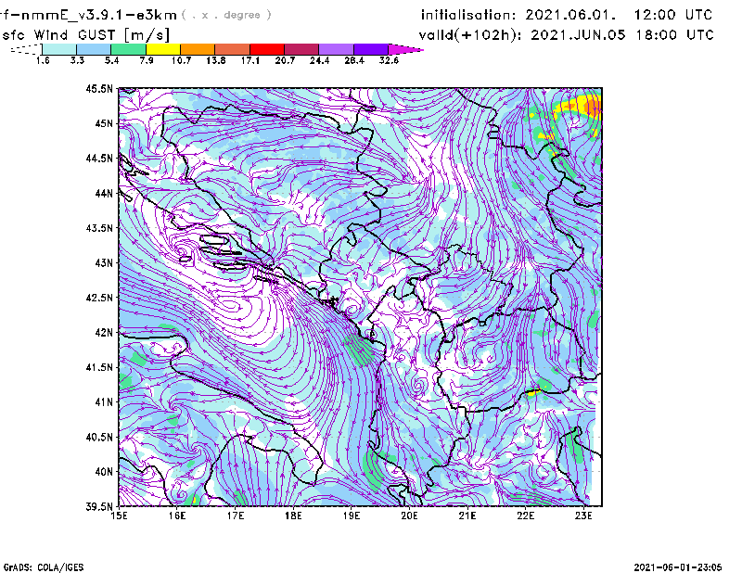This screenshot has width=742, height=573.
Task: Pick the coral 13.8–17.1 legend swatch
Action: 233,49
